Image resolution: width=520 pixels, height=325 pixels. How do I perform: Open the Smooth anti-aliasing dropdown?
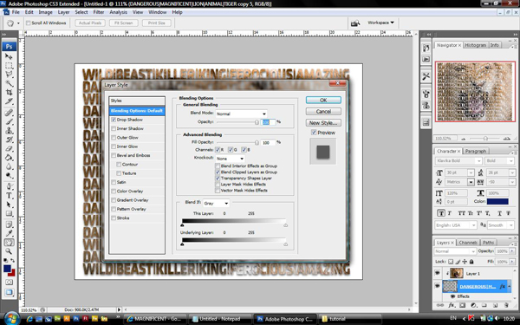click(x=501, y=225)
